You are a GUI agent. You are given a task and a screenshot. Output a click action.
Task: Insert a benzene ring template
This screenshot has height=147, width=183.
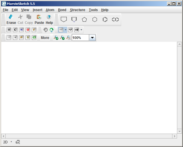[105, 19]
